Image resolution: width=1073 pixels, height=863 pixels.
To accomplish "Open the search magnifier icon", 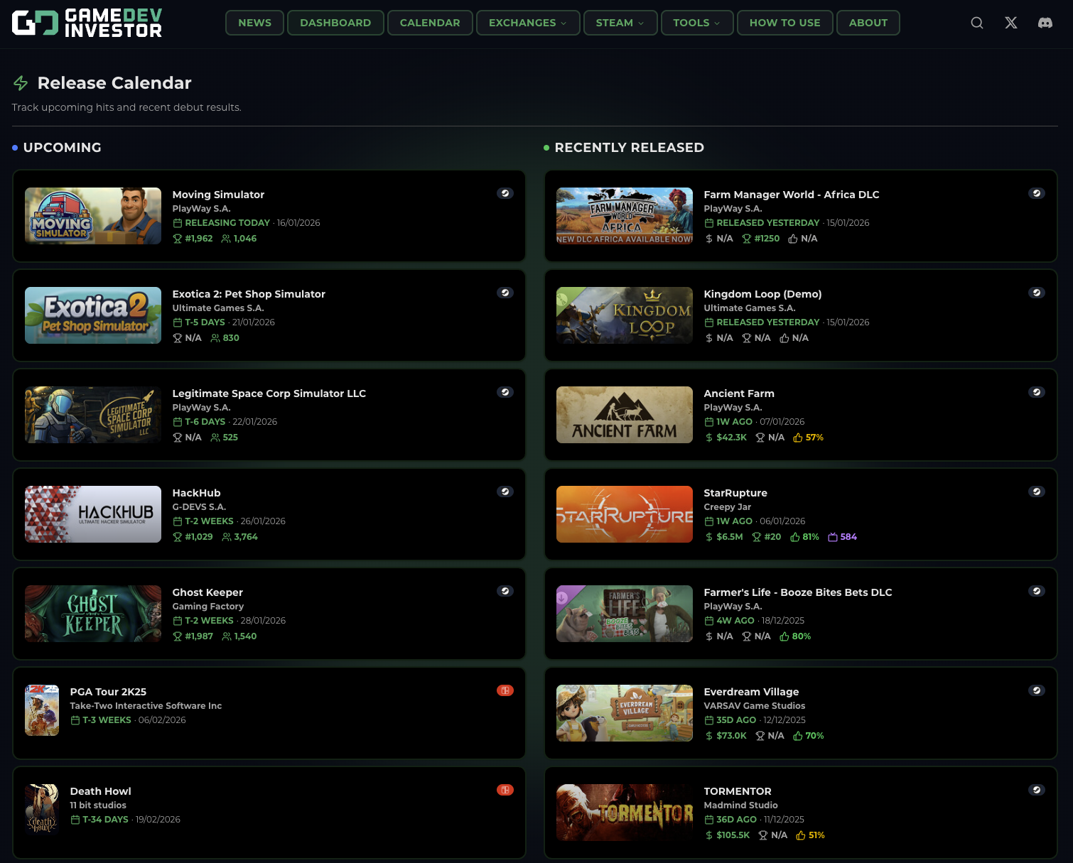I will 977,23.
